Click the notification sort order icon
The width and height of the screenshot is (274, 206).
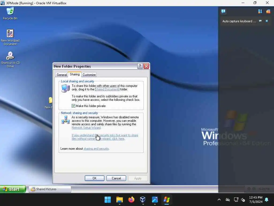(260, 11)
